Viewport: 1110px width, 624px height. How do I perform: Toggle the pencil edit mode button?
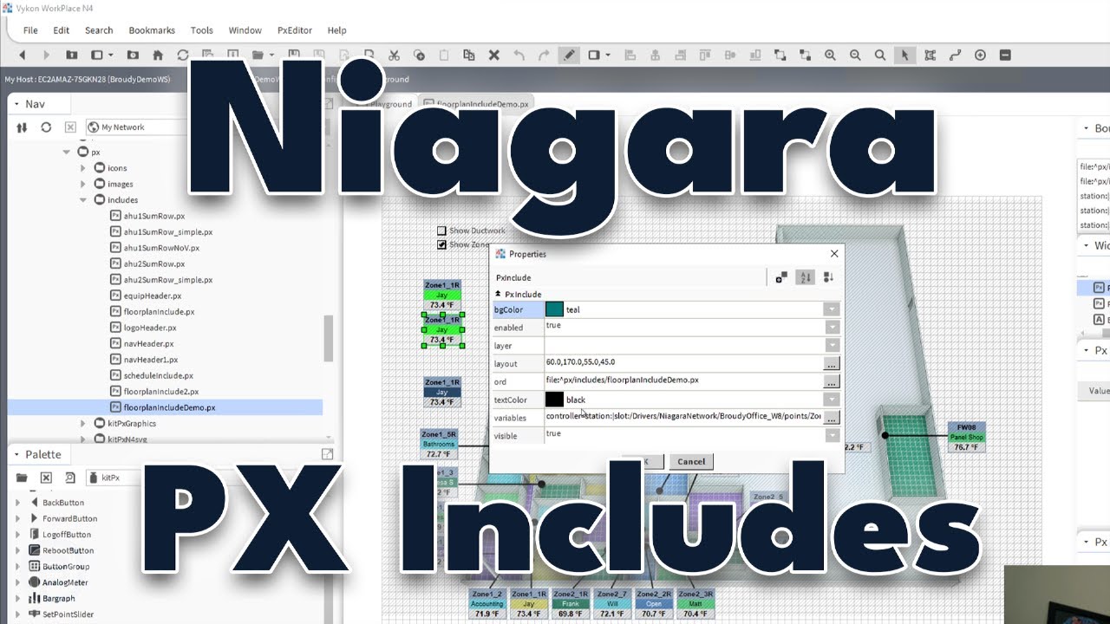click(570, 55)
